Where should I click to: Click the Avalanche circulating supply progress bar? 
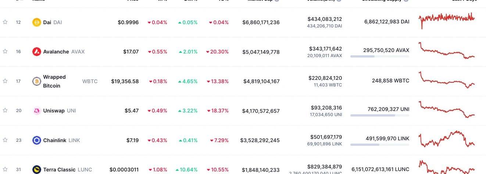(x=379, y=56)
